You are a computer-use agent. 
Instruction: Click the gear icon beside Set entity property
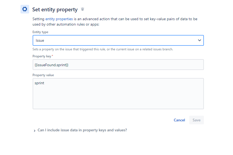point(25,9)
